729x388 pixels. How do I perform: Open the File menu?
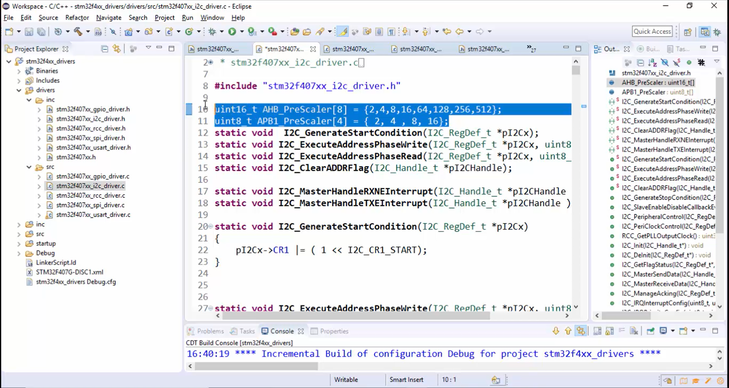[8, 17]
